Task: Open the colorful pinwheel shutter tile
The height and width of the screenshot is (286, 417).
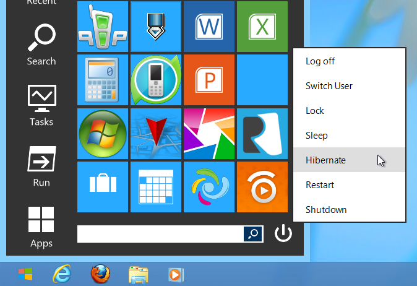Action: [x=209, y=134]
